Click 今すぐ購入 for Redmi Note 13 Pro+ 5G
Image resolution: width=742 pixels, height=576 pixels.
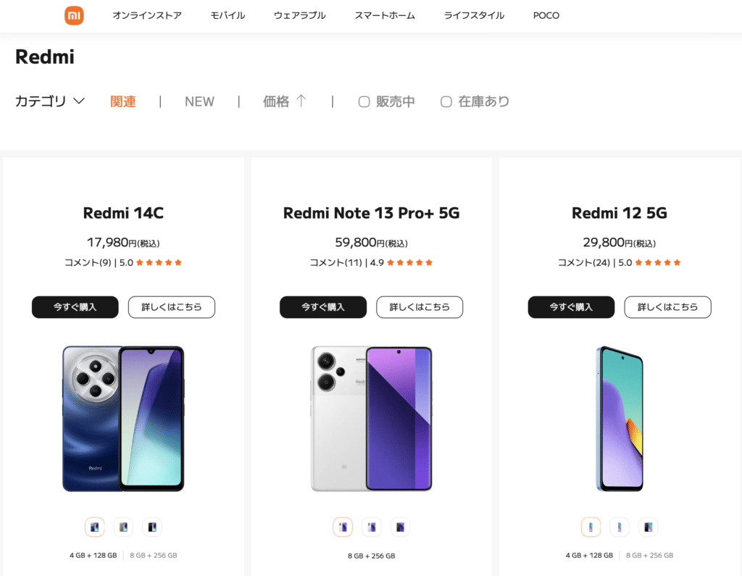(x=323, y=307)
